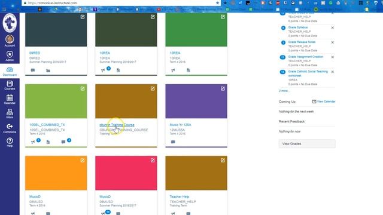Open assignments on 10REA Term 4 card

[189, 70]
